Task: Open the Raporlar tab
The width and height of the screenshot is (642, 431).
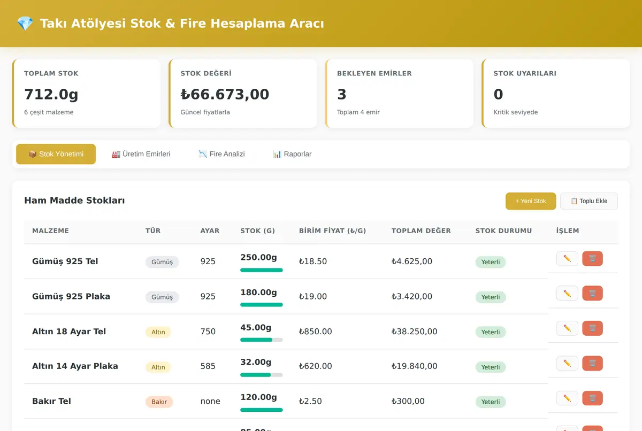Action: click(x=292, y=154)
